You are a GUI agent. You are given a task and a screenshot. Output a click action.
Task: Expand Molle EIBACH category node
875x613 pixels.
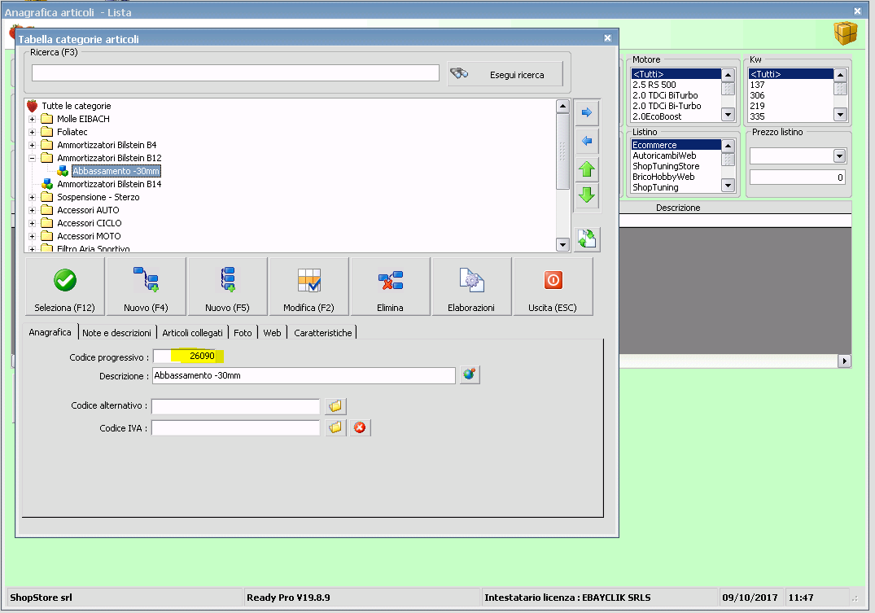click(33, 119)
